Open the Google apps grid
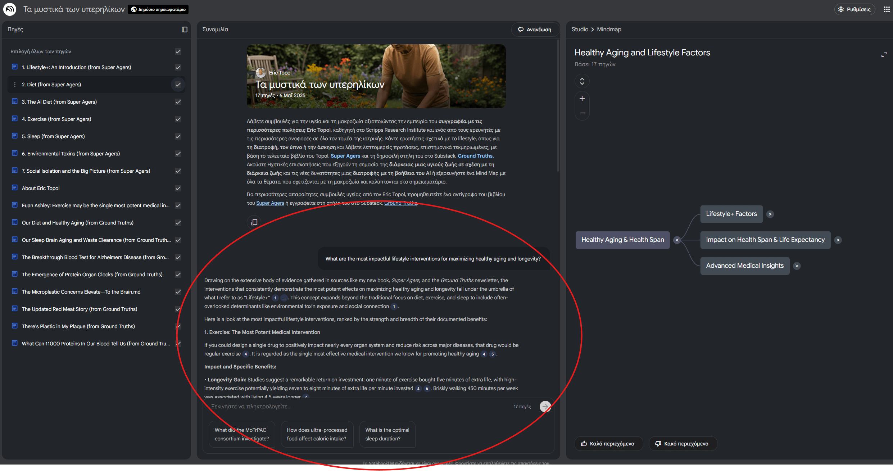This screenshot has width=893, height=471. (x=887, y=9)
